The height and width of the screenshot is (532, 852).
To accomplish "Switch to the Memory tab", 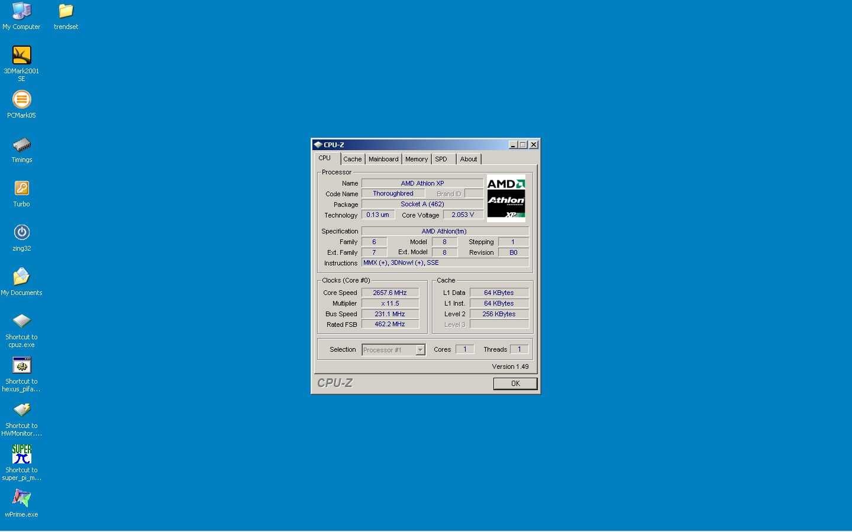I will [417, 159].
